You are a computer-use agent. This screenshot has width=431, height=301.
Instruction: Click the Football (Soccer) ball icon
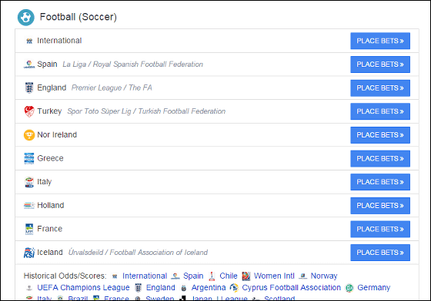26,18
